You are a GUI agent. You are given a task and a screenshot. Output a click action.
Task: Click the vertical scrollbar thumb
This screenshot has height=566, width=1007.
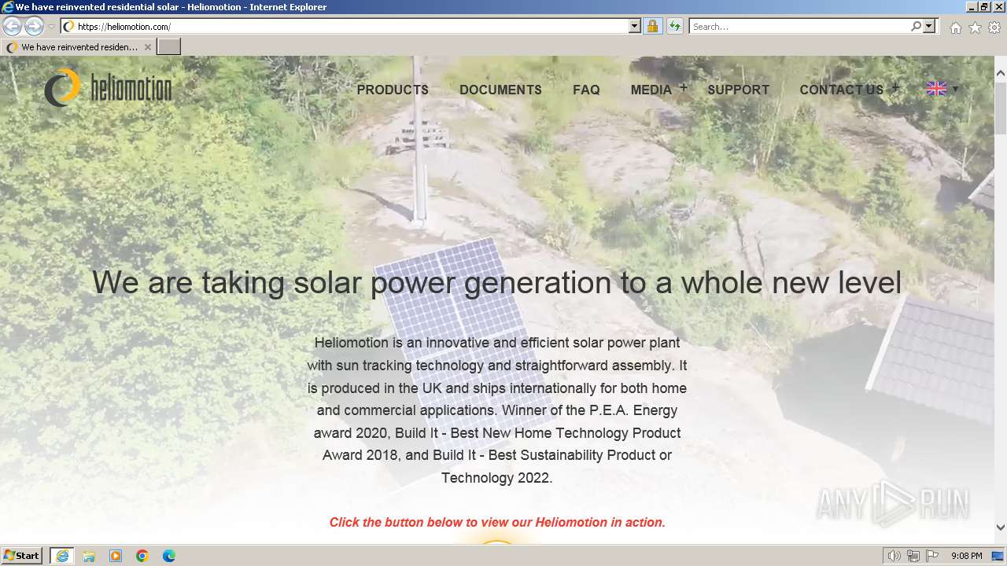1001,108
